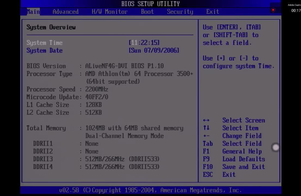Click the Adobe Captivate label
Image resolution: width=301 pixels, height=196 pixels.
(294, 5)
